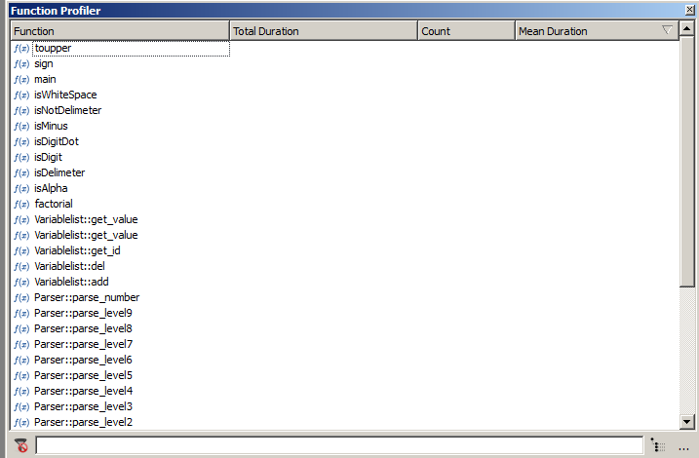699x458 pixels.
Task: Click the function icon beside factorial
Action: [21, 204]
